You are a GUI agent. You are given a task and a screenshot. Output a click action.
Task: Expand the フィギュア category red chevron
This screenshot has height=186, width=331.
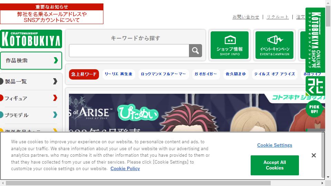pos(55,98)
